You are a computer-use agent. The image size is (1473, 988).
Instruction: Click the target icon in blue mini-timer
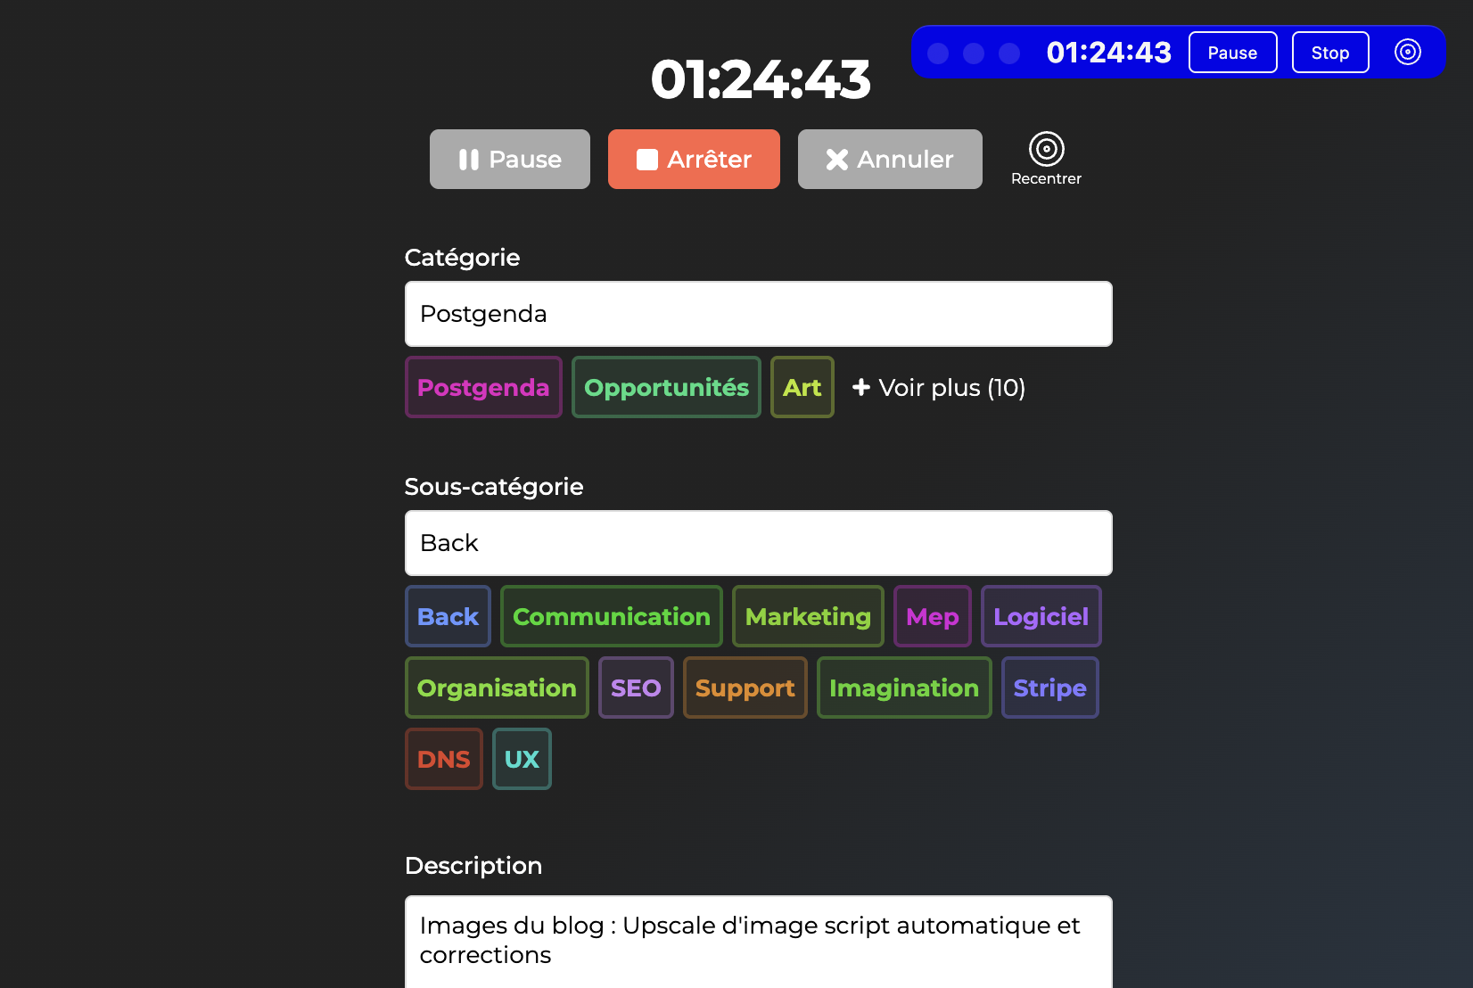pyautogui.click(x=1407, y=52)
